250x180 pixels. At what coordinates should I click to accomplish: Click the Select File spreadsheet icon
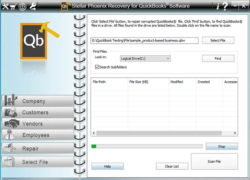tap(9, 161)
